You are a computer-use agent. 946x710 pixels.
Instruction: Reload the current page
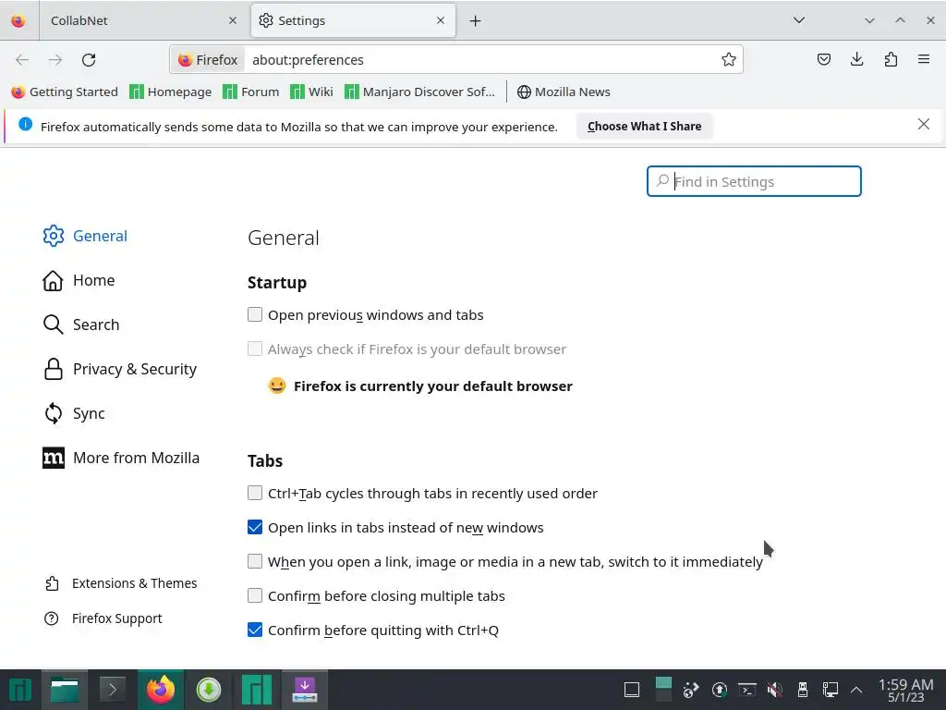tap(89, 60)
